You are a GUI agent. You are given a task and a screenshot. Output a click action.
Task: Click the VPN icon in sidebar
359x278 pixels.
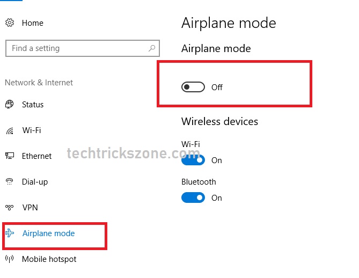click(x=10, y=208)
